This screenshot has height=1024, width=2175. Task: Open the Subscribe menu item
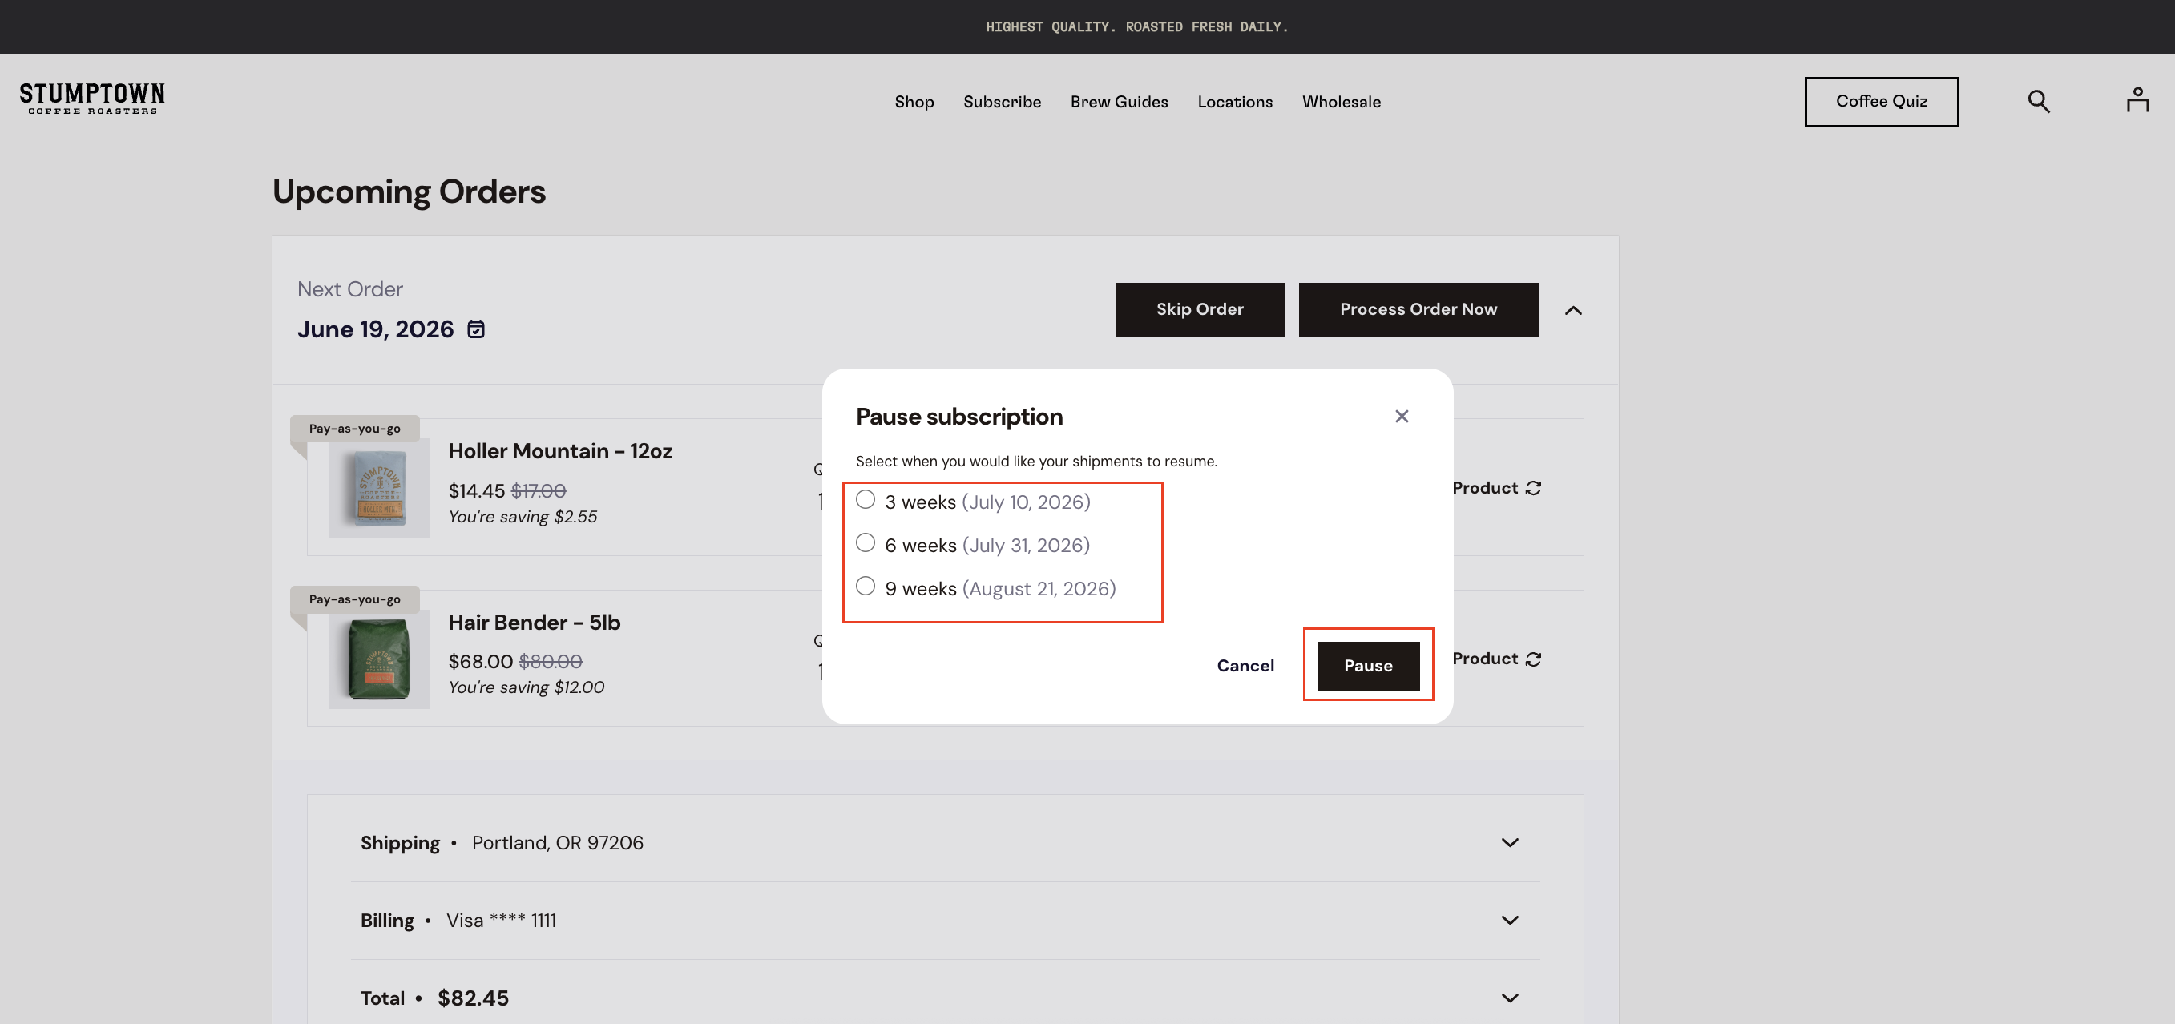click(1003, 101)
